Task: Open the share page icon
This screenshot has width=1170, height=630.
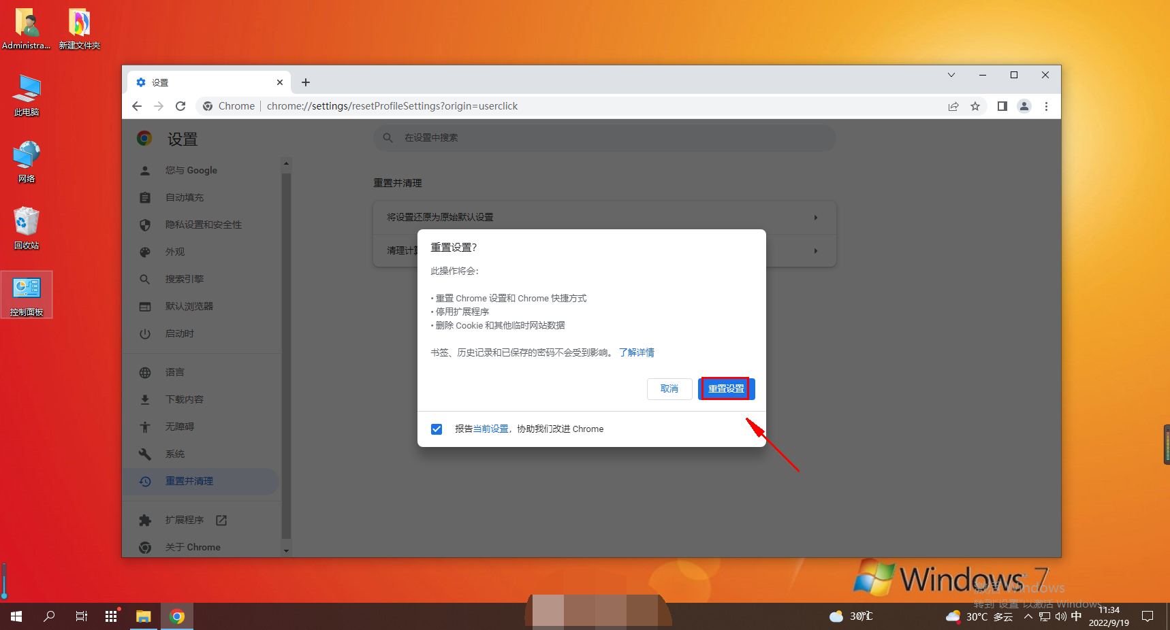Action: point(953,106)
